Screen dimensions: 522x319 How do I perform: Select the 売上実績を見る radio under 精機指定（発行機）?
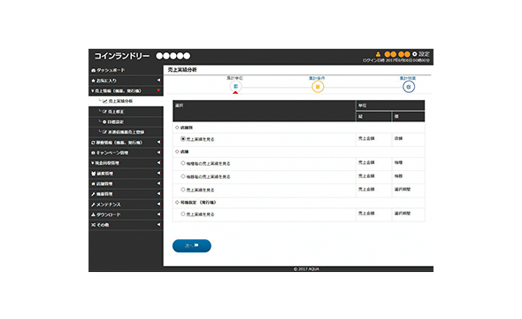[183, 214]
